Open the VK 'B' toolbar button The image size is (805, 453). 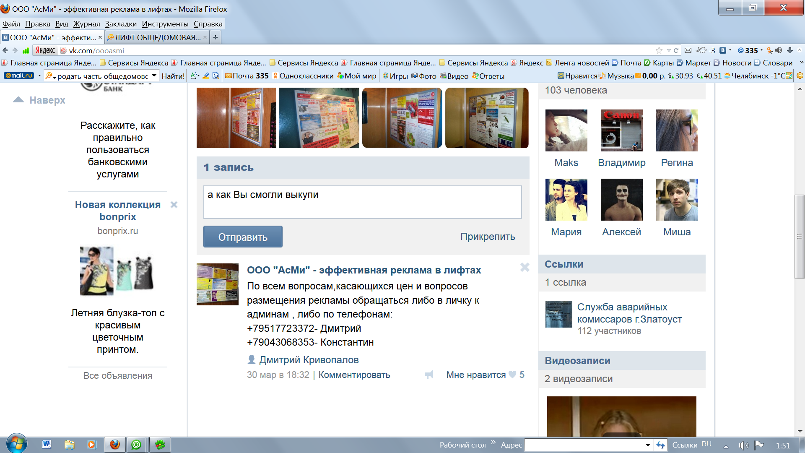pos(723,50)
